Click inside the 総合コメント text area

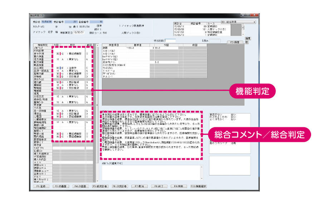(x=151, y=134)
